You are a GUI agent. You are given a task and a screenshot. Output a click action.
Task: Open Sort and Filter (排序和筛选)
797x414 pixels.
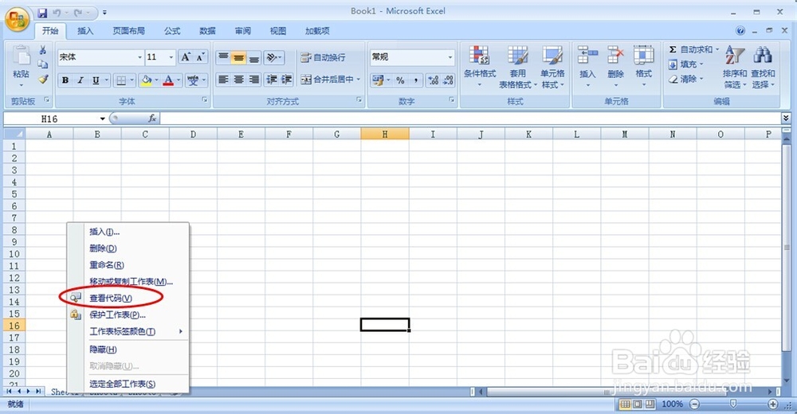coord(735,66)
